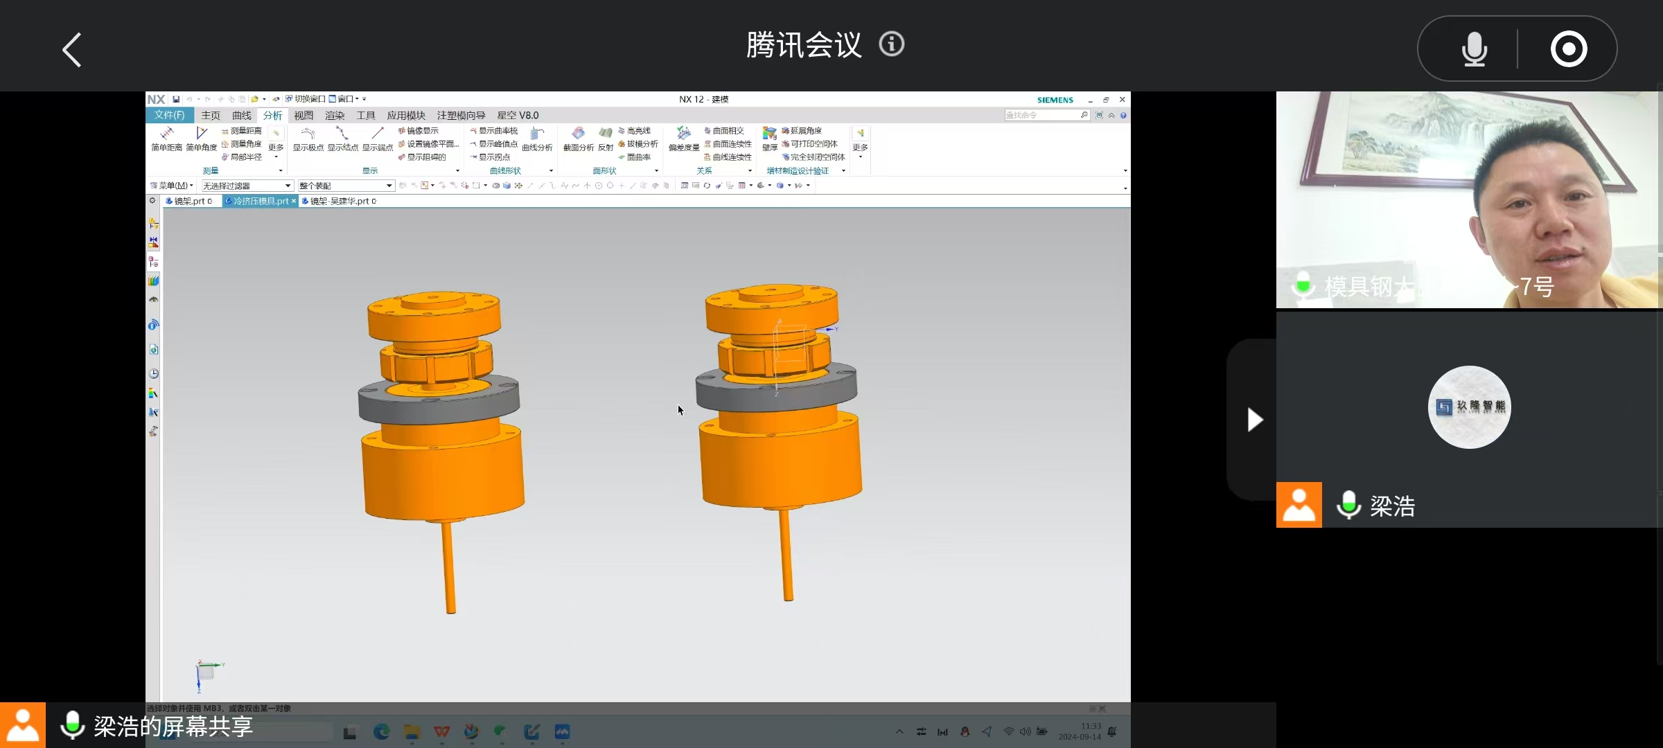Click the 文件(F) file button
This screenshot has width=1663, height=748.
[x=169, y=115]
